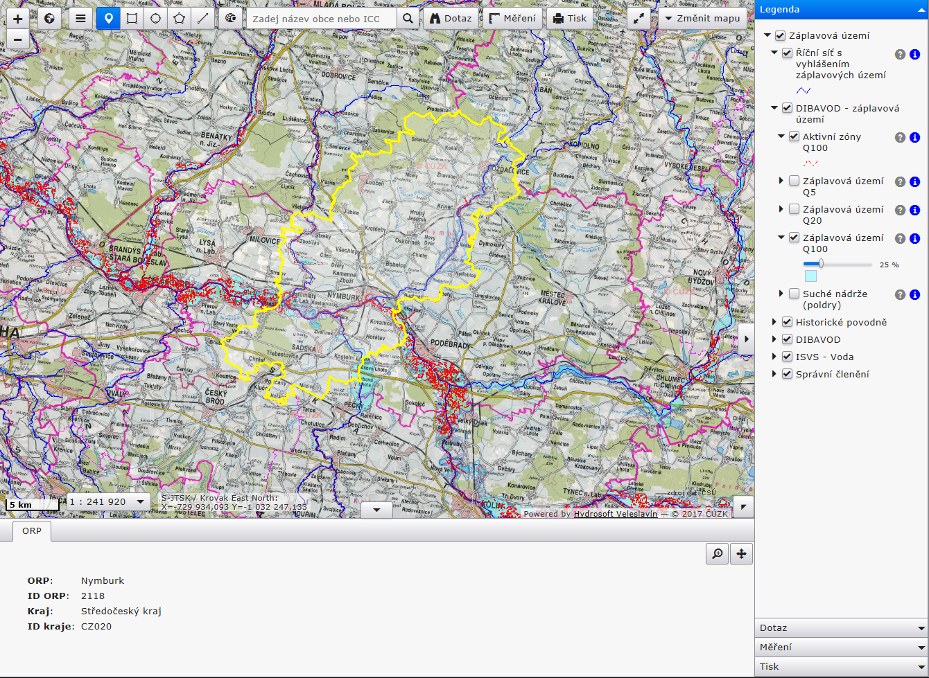Click the Q100 light blue legend swatch

pyautogui.click(x=810, y=276)
